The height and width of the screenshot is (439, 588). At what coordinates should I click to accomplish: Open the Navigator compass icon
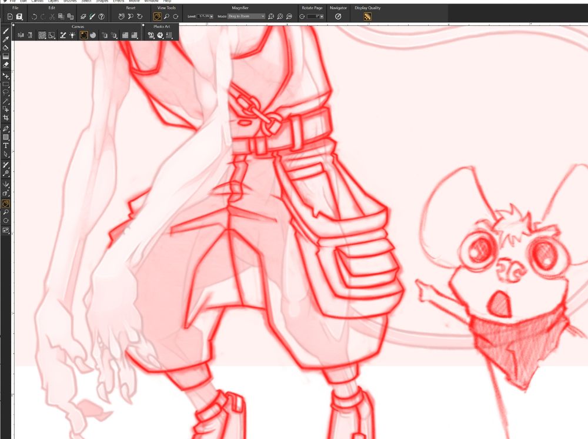338,16
